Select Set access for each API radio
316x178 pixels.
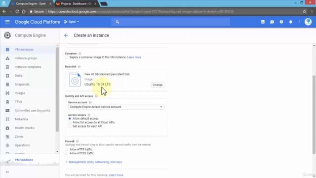pyautogui.click(x=70, y=126)
